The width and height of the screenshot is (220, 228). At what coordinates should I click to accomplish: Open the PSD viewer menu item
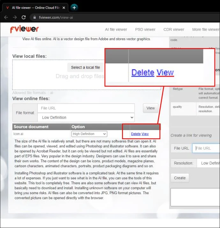click(x=145, y=30)
